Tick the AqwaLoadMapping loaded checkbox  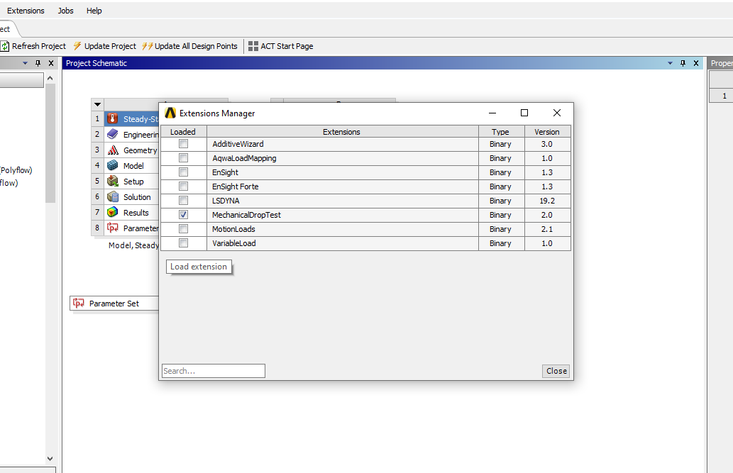pos(183,158)
